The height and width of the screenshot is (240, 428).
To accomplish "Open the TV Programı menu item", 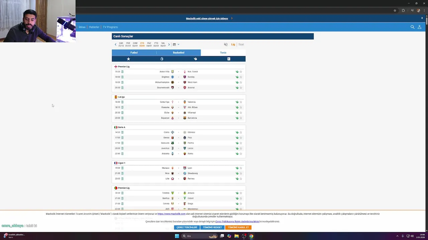I will click(x=110, y=27).
